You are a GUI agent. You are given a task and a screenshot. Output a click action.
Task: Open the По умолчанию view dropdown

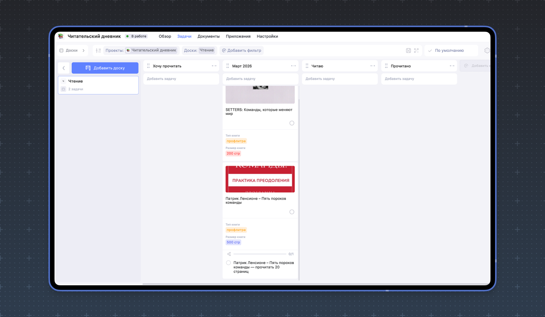(451, 50)
